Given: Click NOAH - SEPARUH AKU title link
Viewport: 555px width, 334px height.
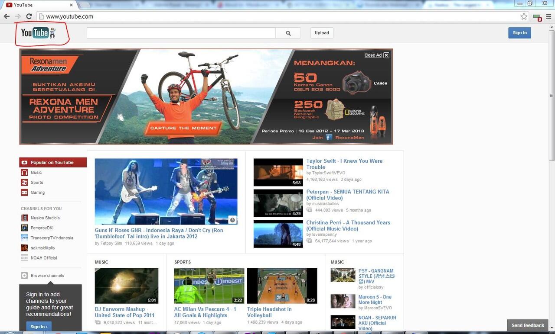Looking at the screenshot, I should click(x=377, y=323).
